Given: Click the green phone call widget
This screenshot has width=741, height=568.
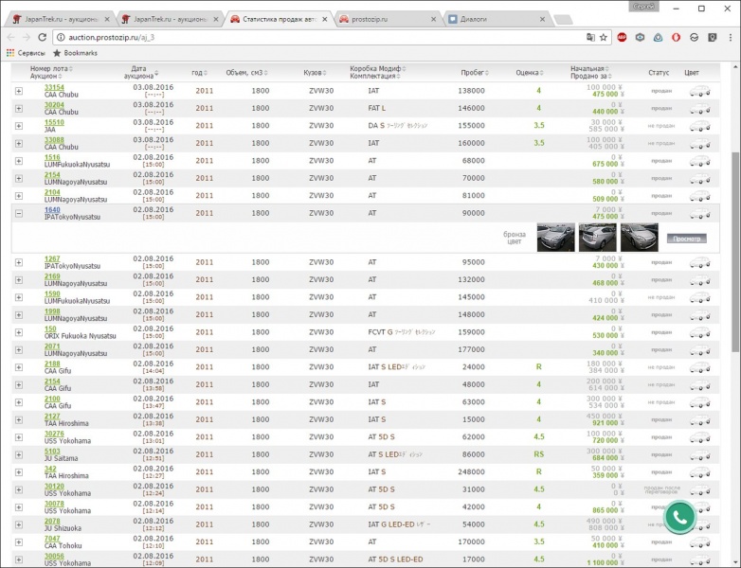Looking at the screenshot, I should [x=679, y=516].
